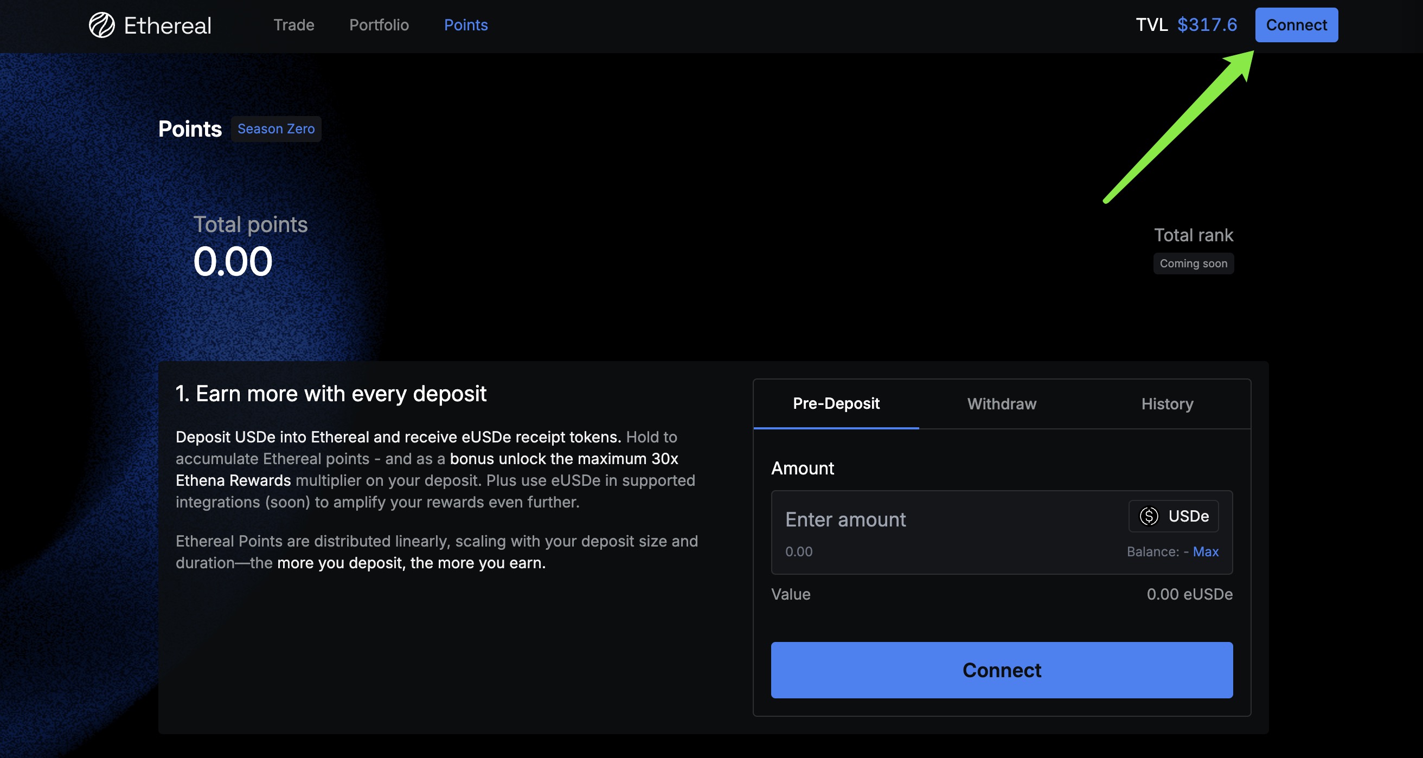This screenshot has width=1423, height=758.
Task: Click the TVL $317.6 value
Action: tap(1207, 25)
